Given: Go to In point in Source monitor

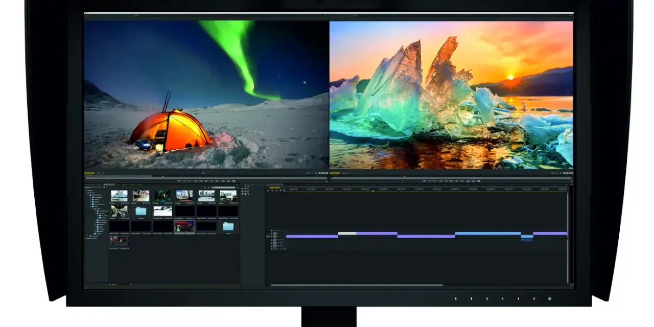Looking at the screenshot, I should pyautogui.click(x=196, y=181).
